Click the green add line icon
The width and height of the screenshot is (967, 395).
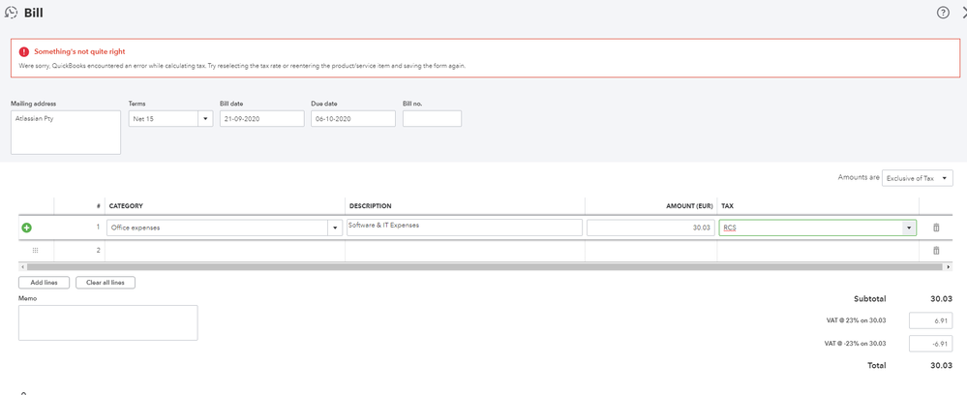pyautogui.click(x=26, y=228)
